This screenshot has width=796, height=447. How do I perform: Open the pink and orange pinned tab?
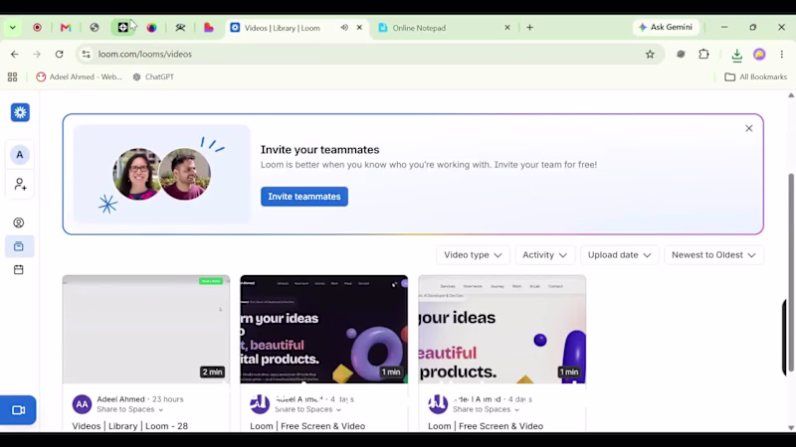coord(209,28)
